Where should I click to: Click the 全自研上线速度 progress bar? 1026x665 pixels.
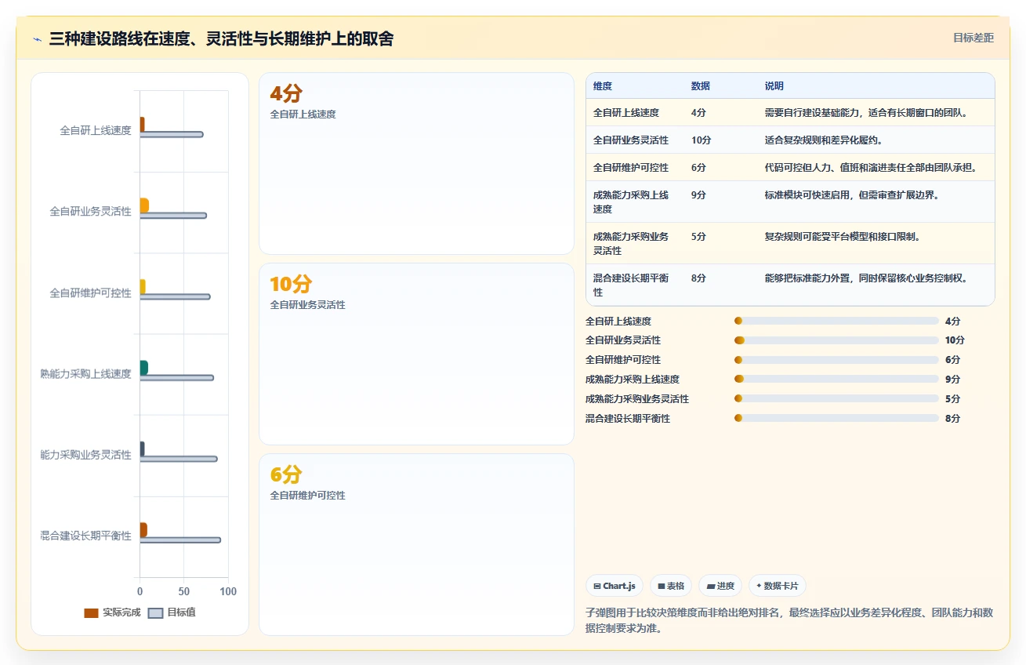click(x=836, y=321)
